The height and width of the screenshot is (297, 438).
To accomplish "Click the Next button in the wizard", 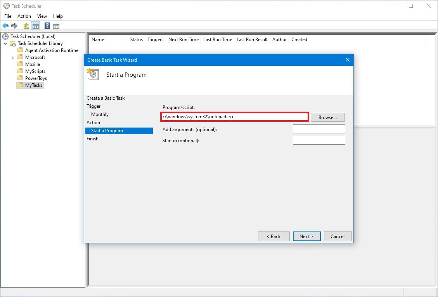I will (x=306, y=236).
